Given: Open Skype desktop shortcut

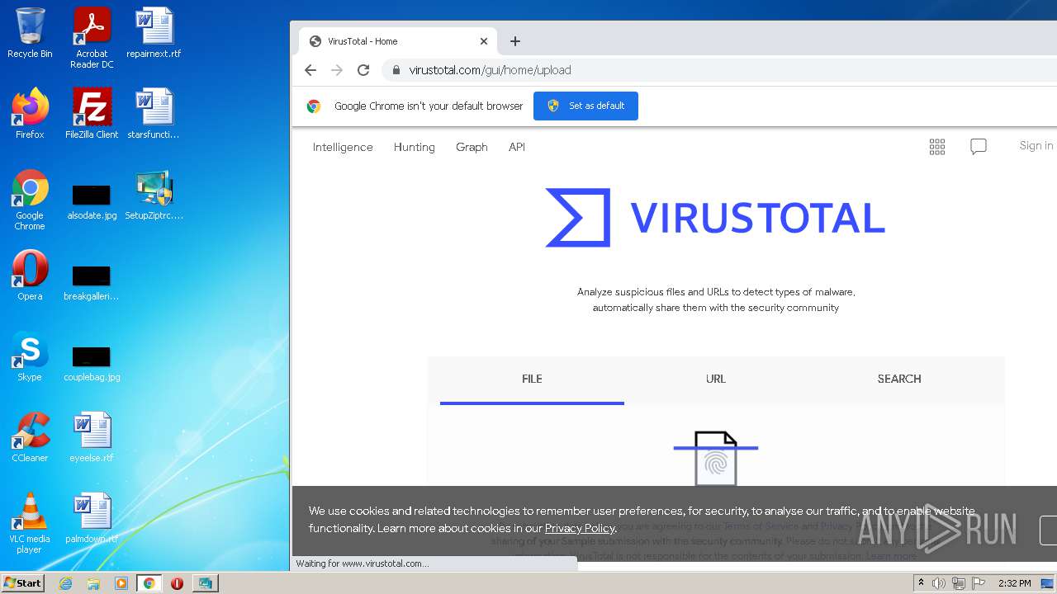Looking at the screenshot, I should [30, 356].
